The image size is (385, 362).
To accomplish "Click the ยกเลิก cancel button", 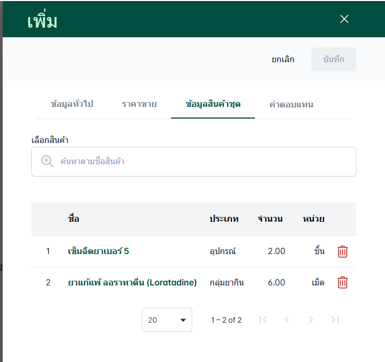I will point(283,60).
